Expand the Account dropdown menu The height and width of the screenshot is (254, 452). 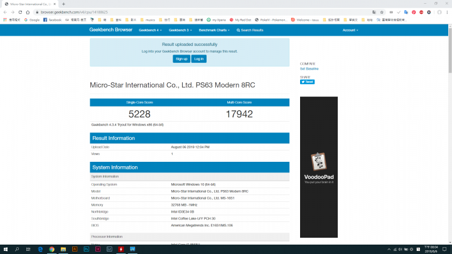coord(350,30)
